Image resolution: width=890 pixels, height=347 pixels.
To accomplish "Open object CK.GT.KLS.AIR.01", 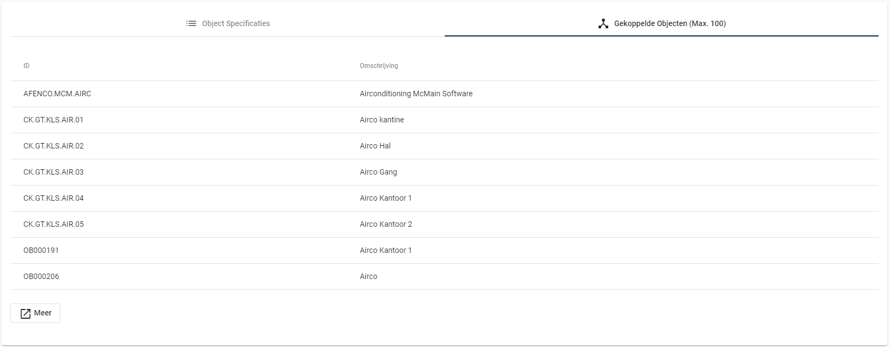I will 53,120.
